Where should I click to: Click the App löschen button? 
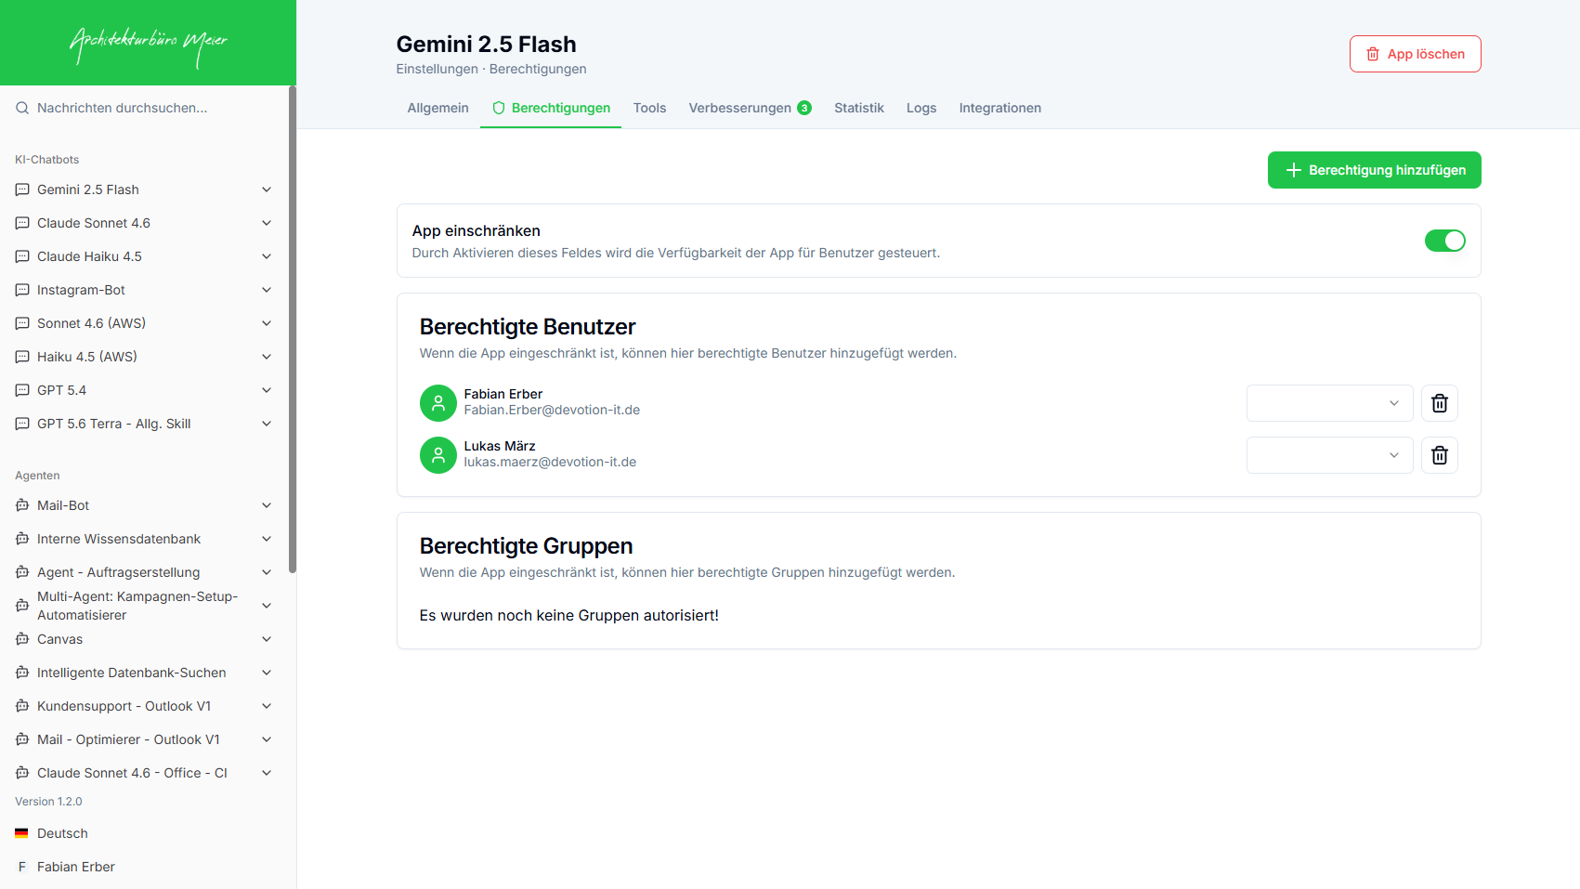(x=1416, y=54)
